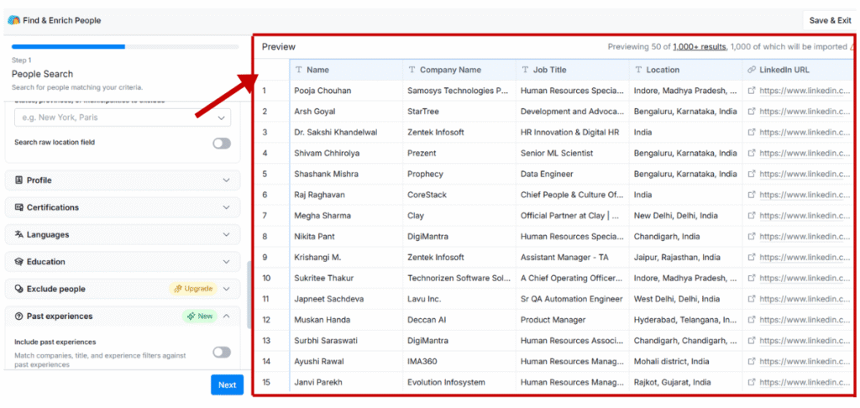The height and width of the screenshot is (408, 860).
Task: Click the Exclude people icon
Action: coord(19,289)
